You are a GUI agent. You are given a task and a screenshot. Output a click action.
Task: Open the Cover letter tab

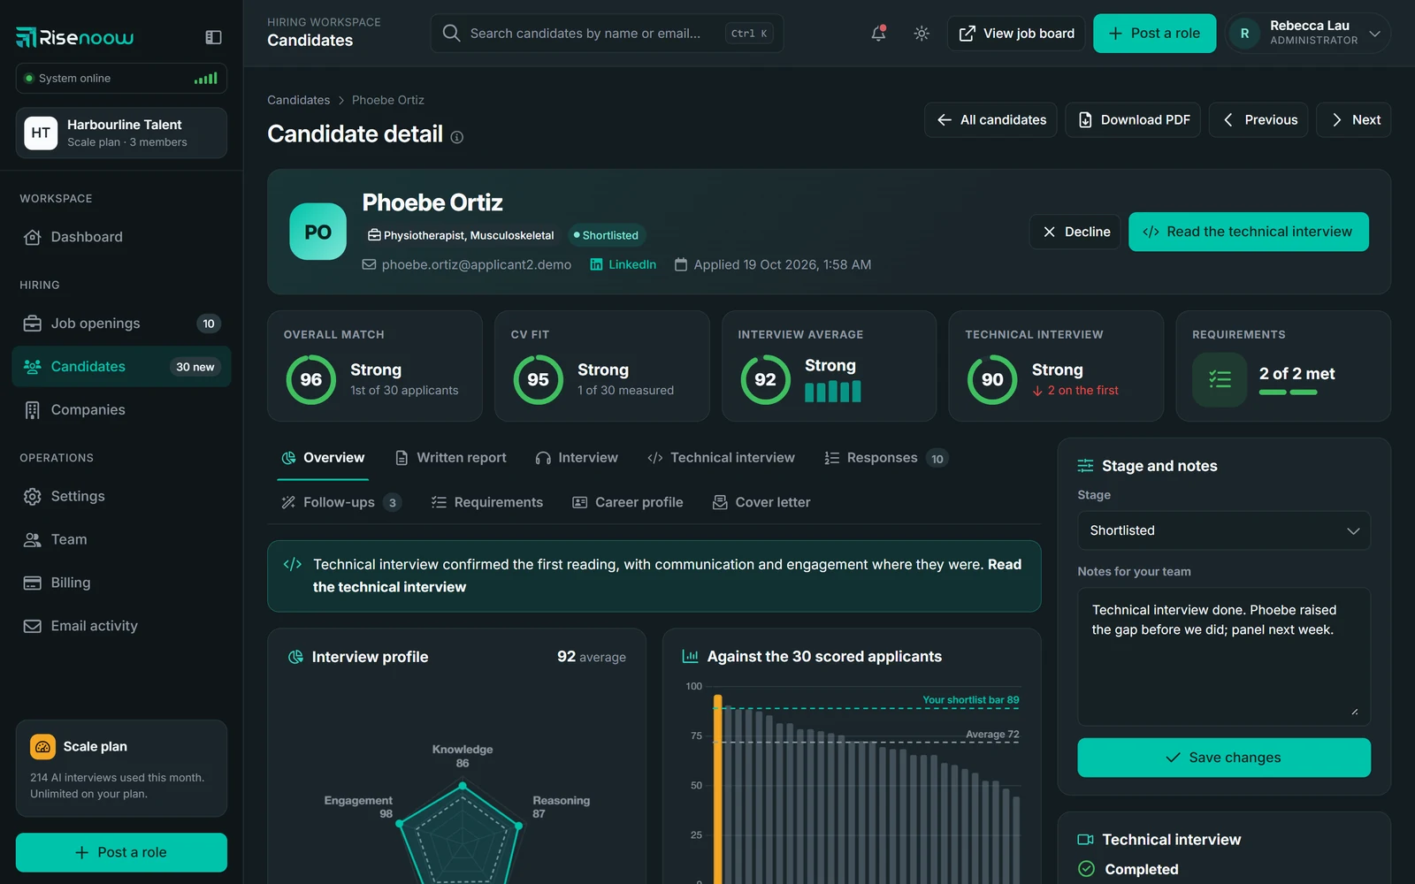[x=761, y=503]
